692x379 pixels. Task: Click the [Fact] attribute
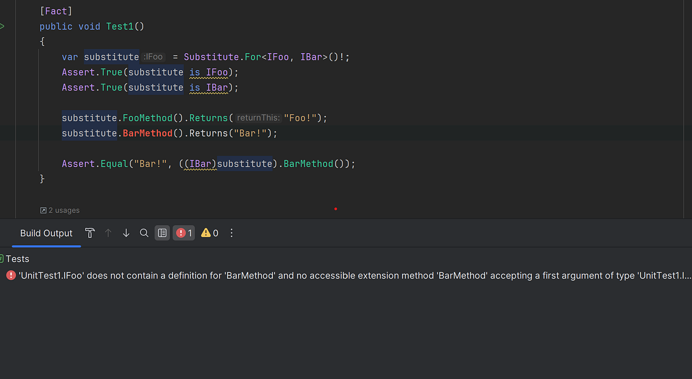coord(56,11)
